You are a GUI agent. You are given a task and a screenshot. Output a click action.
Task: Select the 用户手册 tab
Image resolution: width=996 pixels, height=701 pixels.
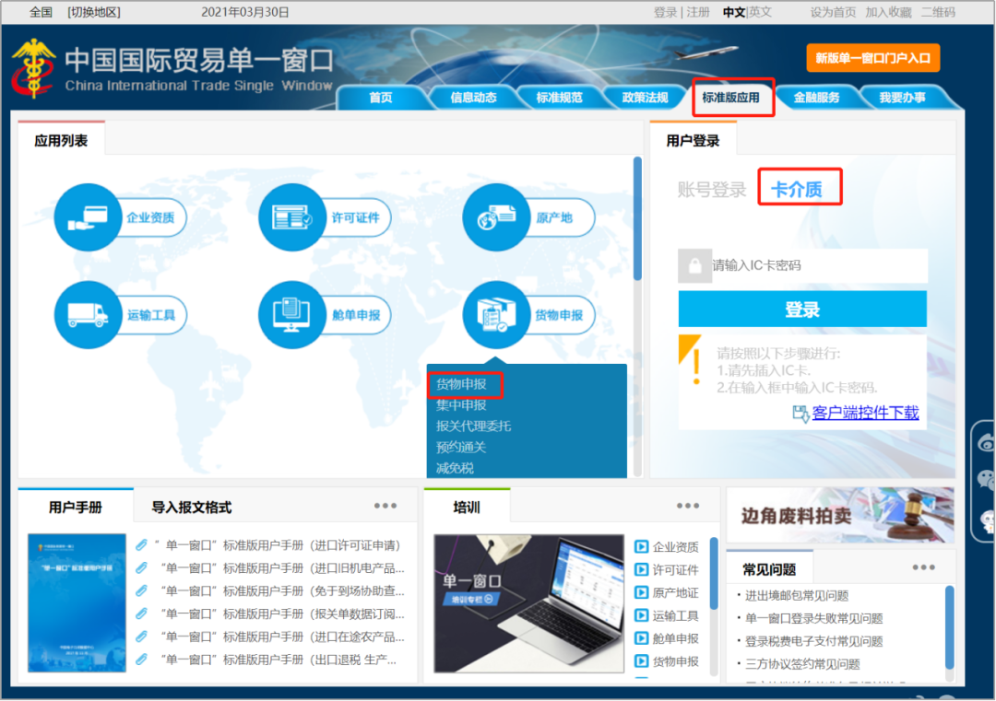coord(76,508)
